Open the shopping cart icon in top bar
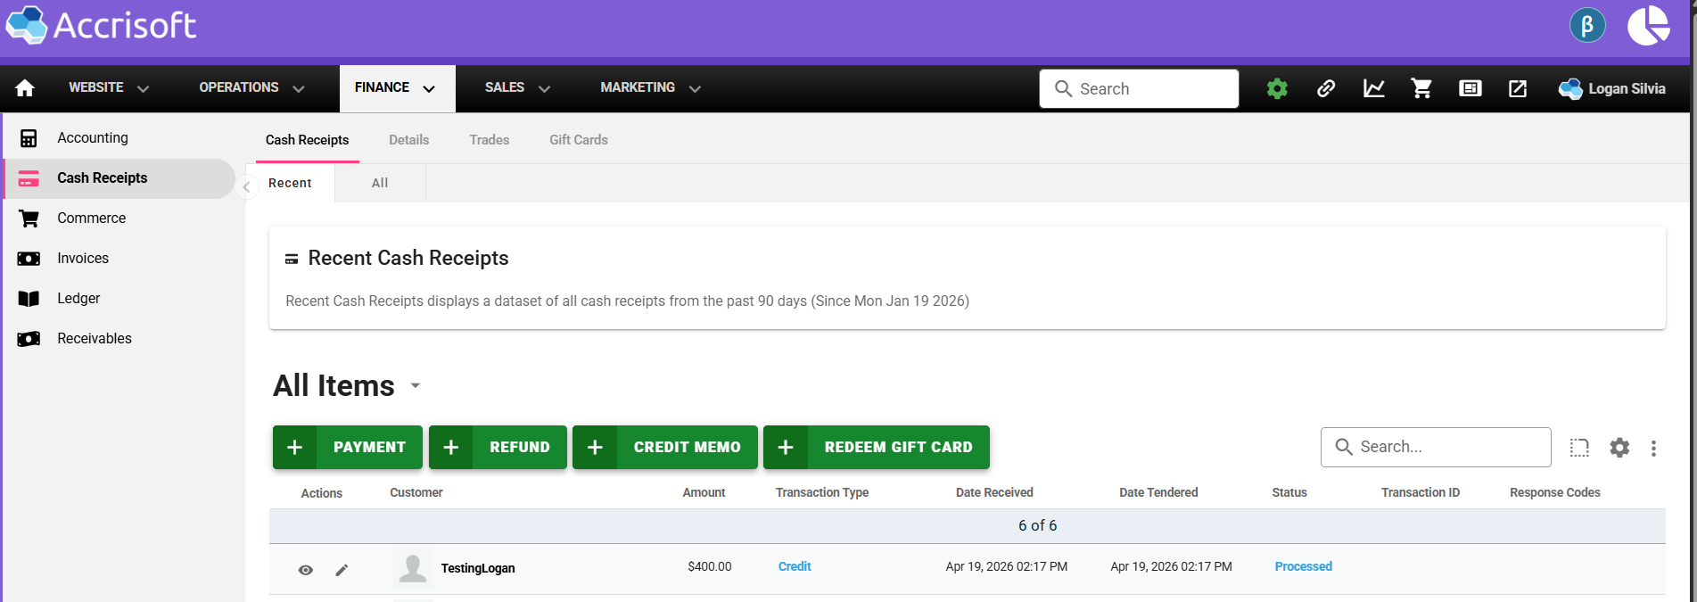Screen dimensions: 1697x602 (x=1421, y=88)
